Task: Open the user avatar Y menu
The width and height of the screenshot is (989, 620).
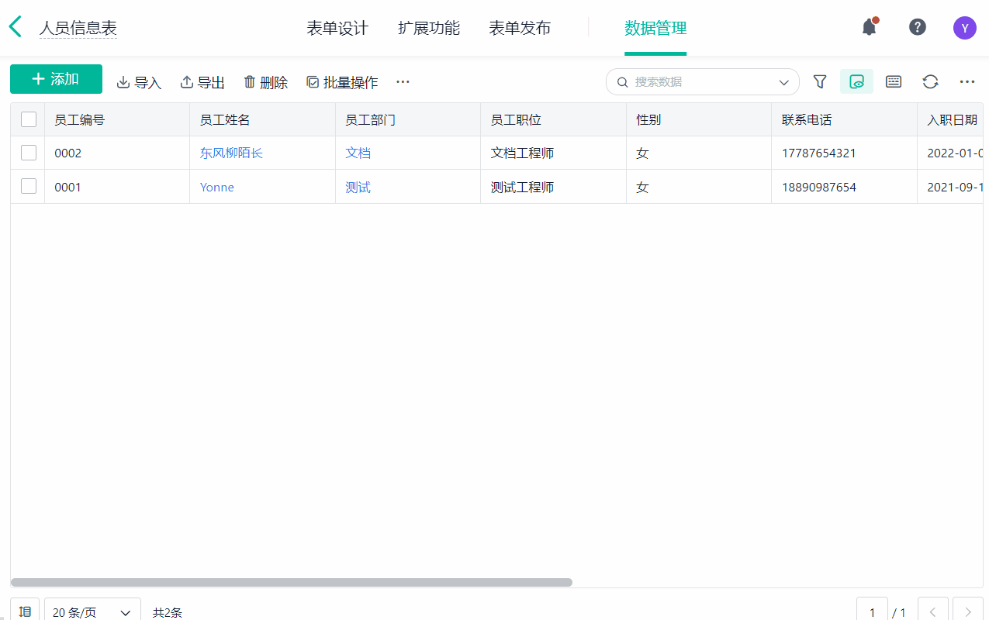Action: [965, 28]
